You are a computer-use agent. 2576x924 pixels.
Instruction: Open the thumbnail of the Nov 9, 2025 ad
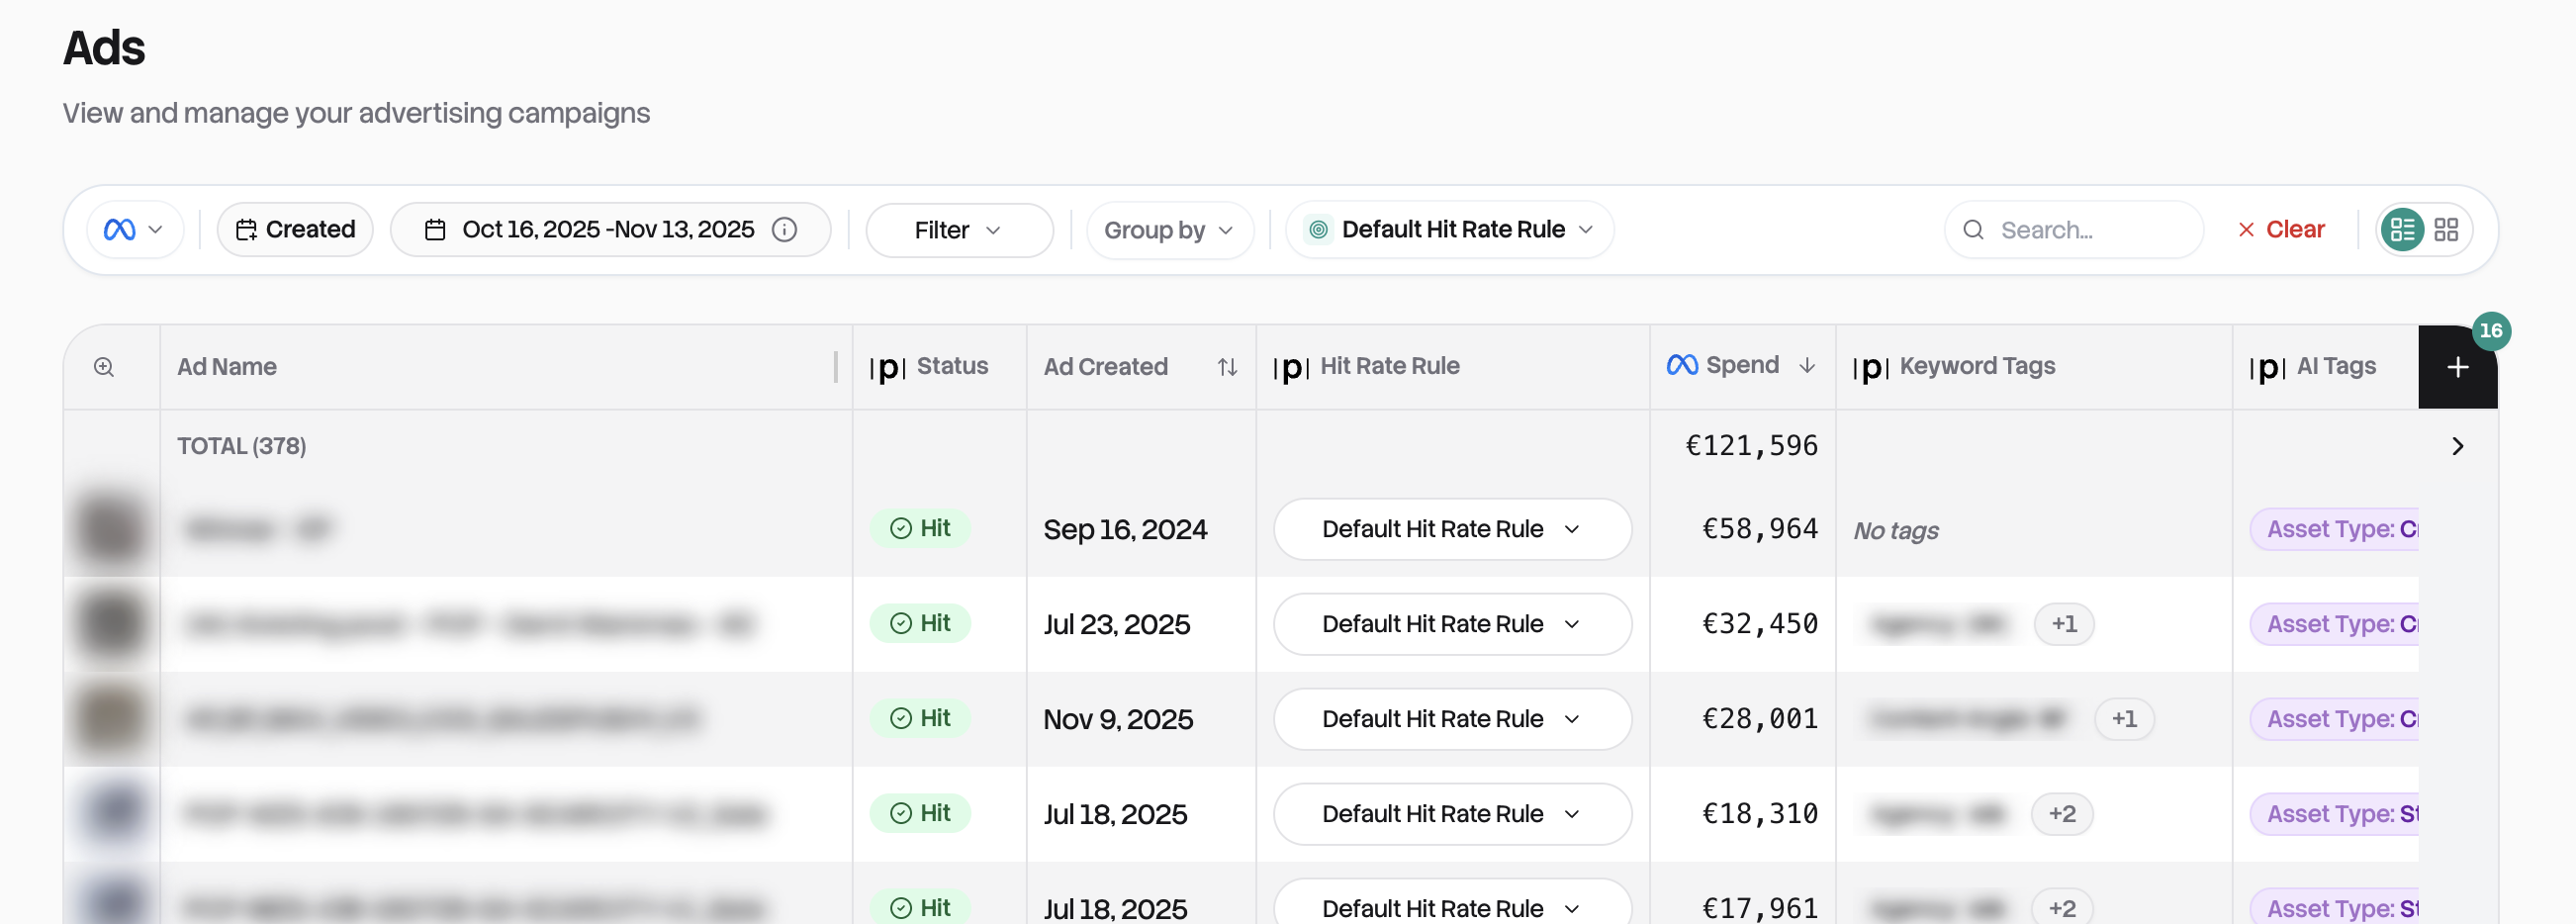tap(111, 719)
